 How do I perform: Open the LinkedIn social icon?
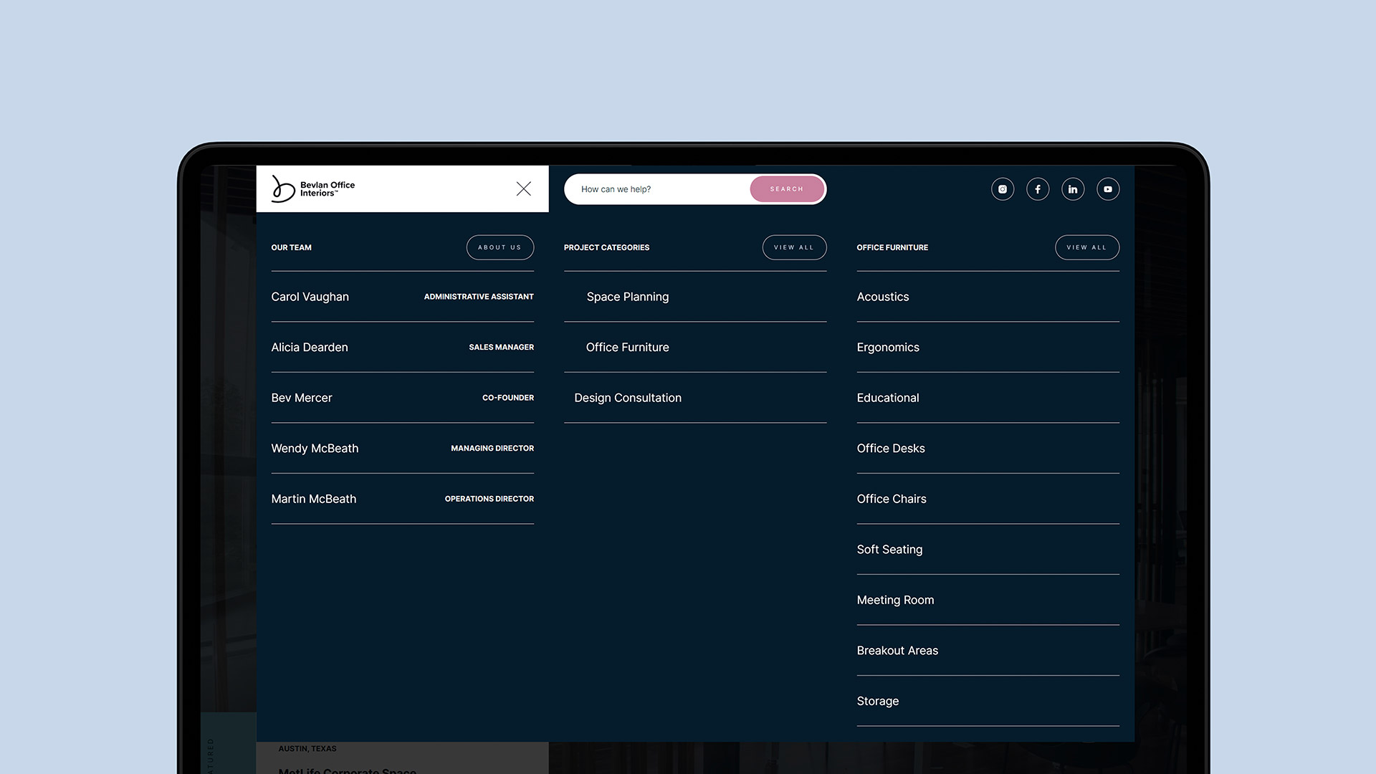tap(1073, 189)
